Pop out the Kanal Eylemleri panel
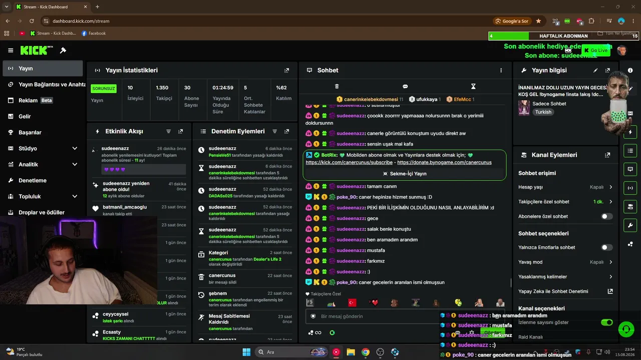The image size is (641, 360). click(607, 155)
